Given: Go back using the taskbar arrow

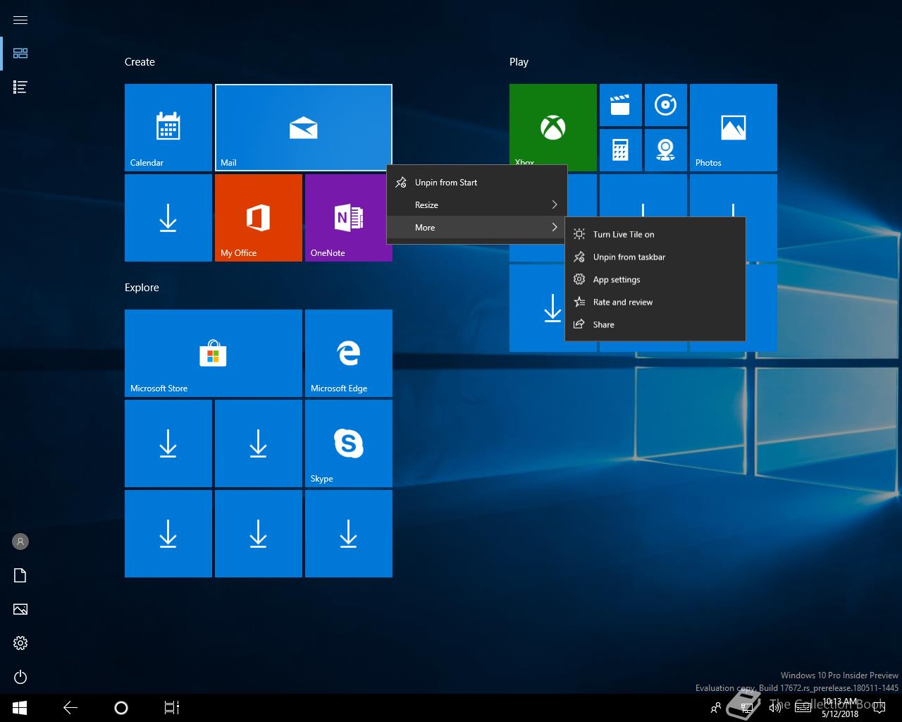Looking at the screenshot, I should pyautogui.click(x=70, y=708).
